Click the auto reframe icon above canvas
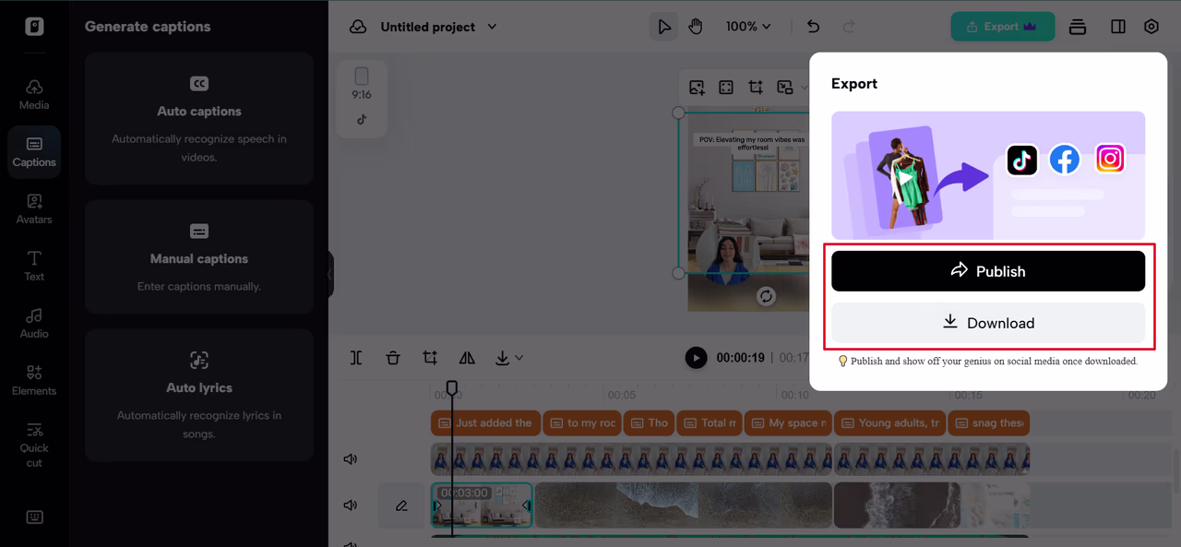The height and width of the screenshot is (547, 1181). [x=726, y=88]
